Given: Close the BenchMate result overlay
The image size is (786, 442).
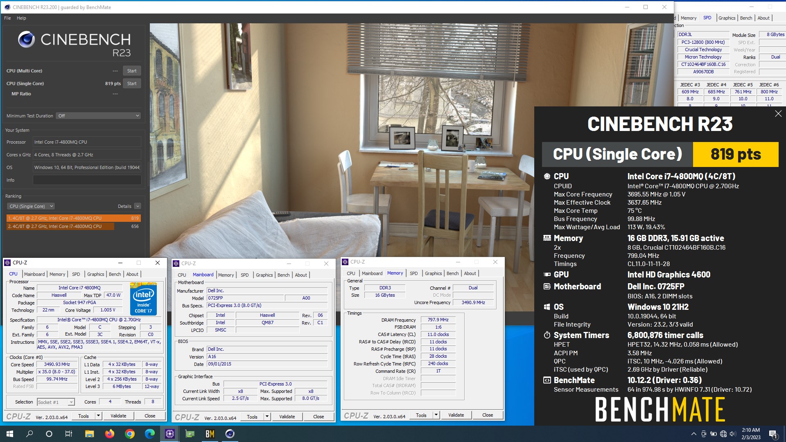Looking at the screenshot, I should click(x=778, y=114).
